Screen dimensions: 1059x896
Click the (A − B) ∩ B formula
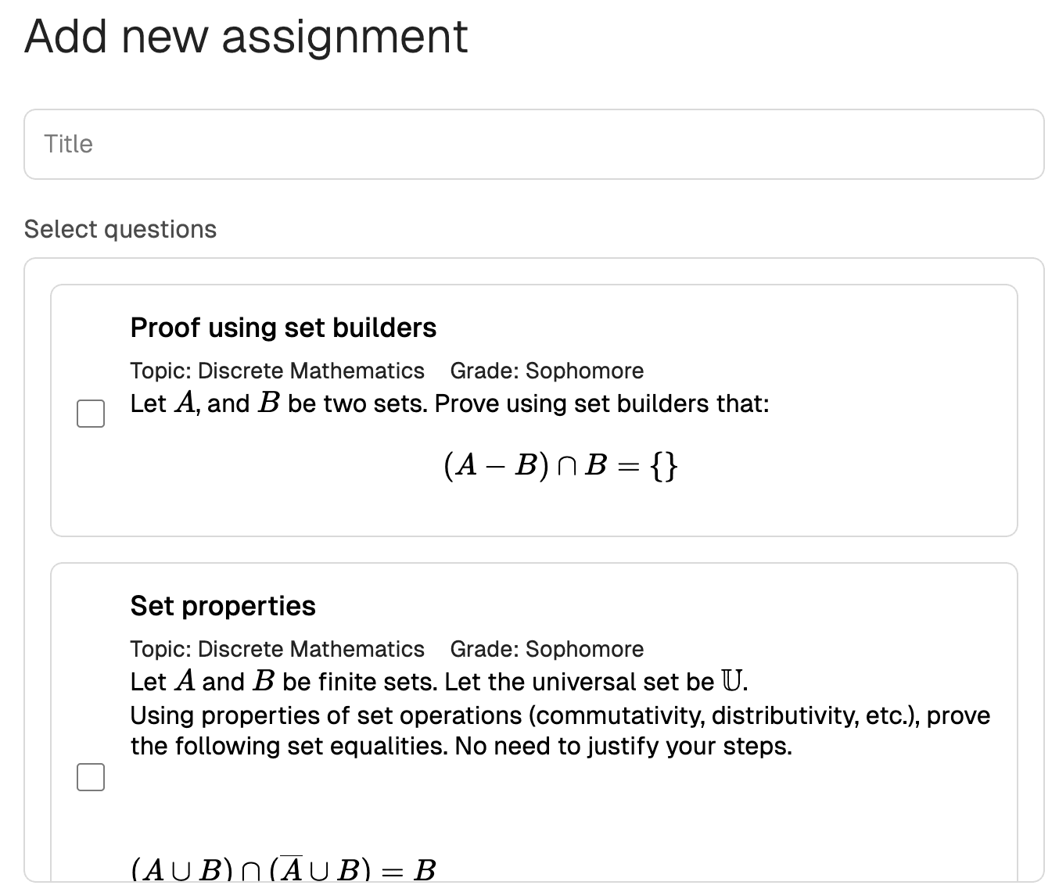tap(560, 464)
